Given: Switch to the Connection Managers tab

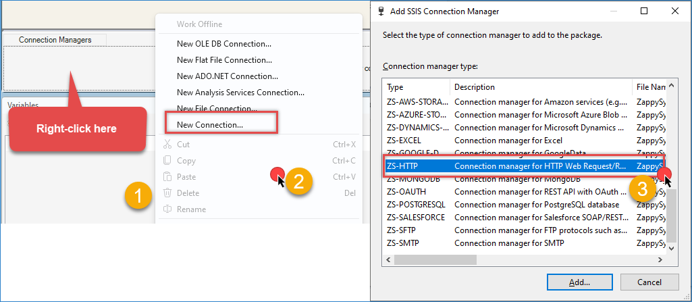Looking at the screenshot, I should click(x=55, y=40).
